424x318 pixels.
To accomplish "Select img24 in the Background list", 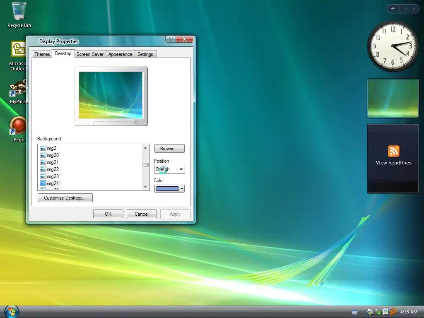I will click(53, 183).
